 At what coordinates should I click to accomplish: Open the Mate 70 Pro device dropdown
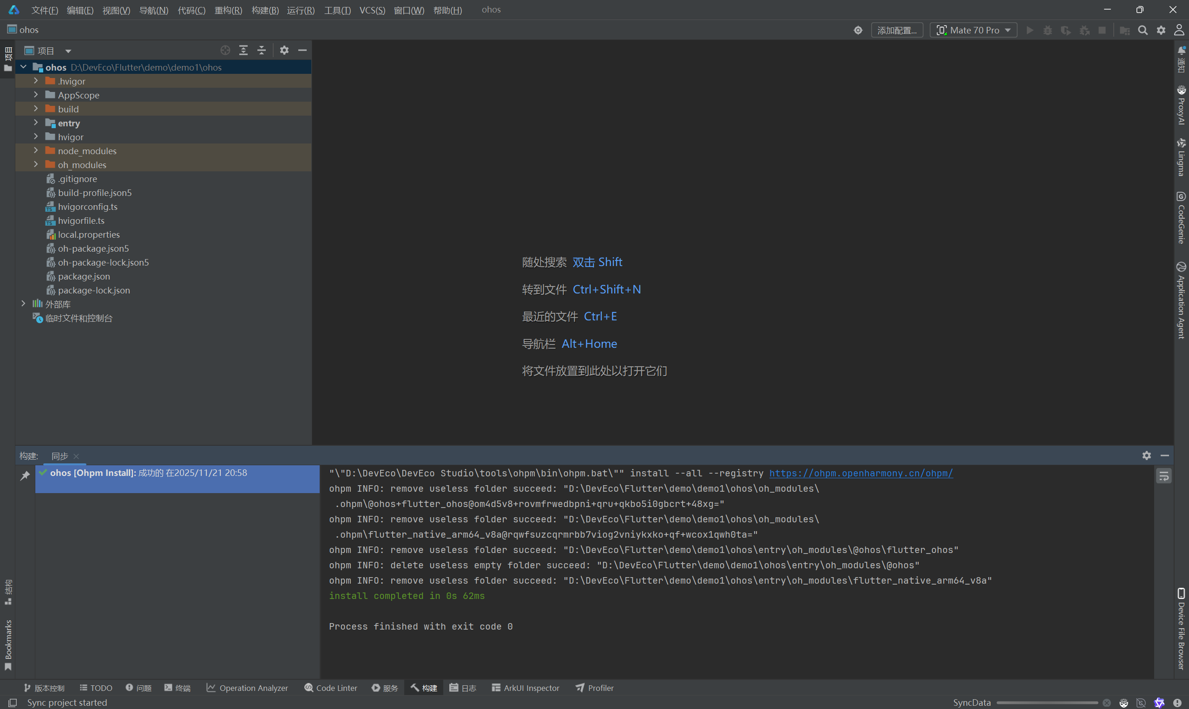coord(973,30)
